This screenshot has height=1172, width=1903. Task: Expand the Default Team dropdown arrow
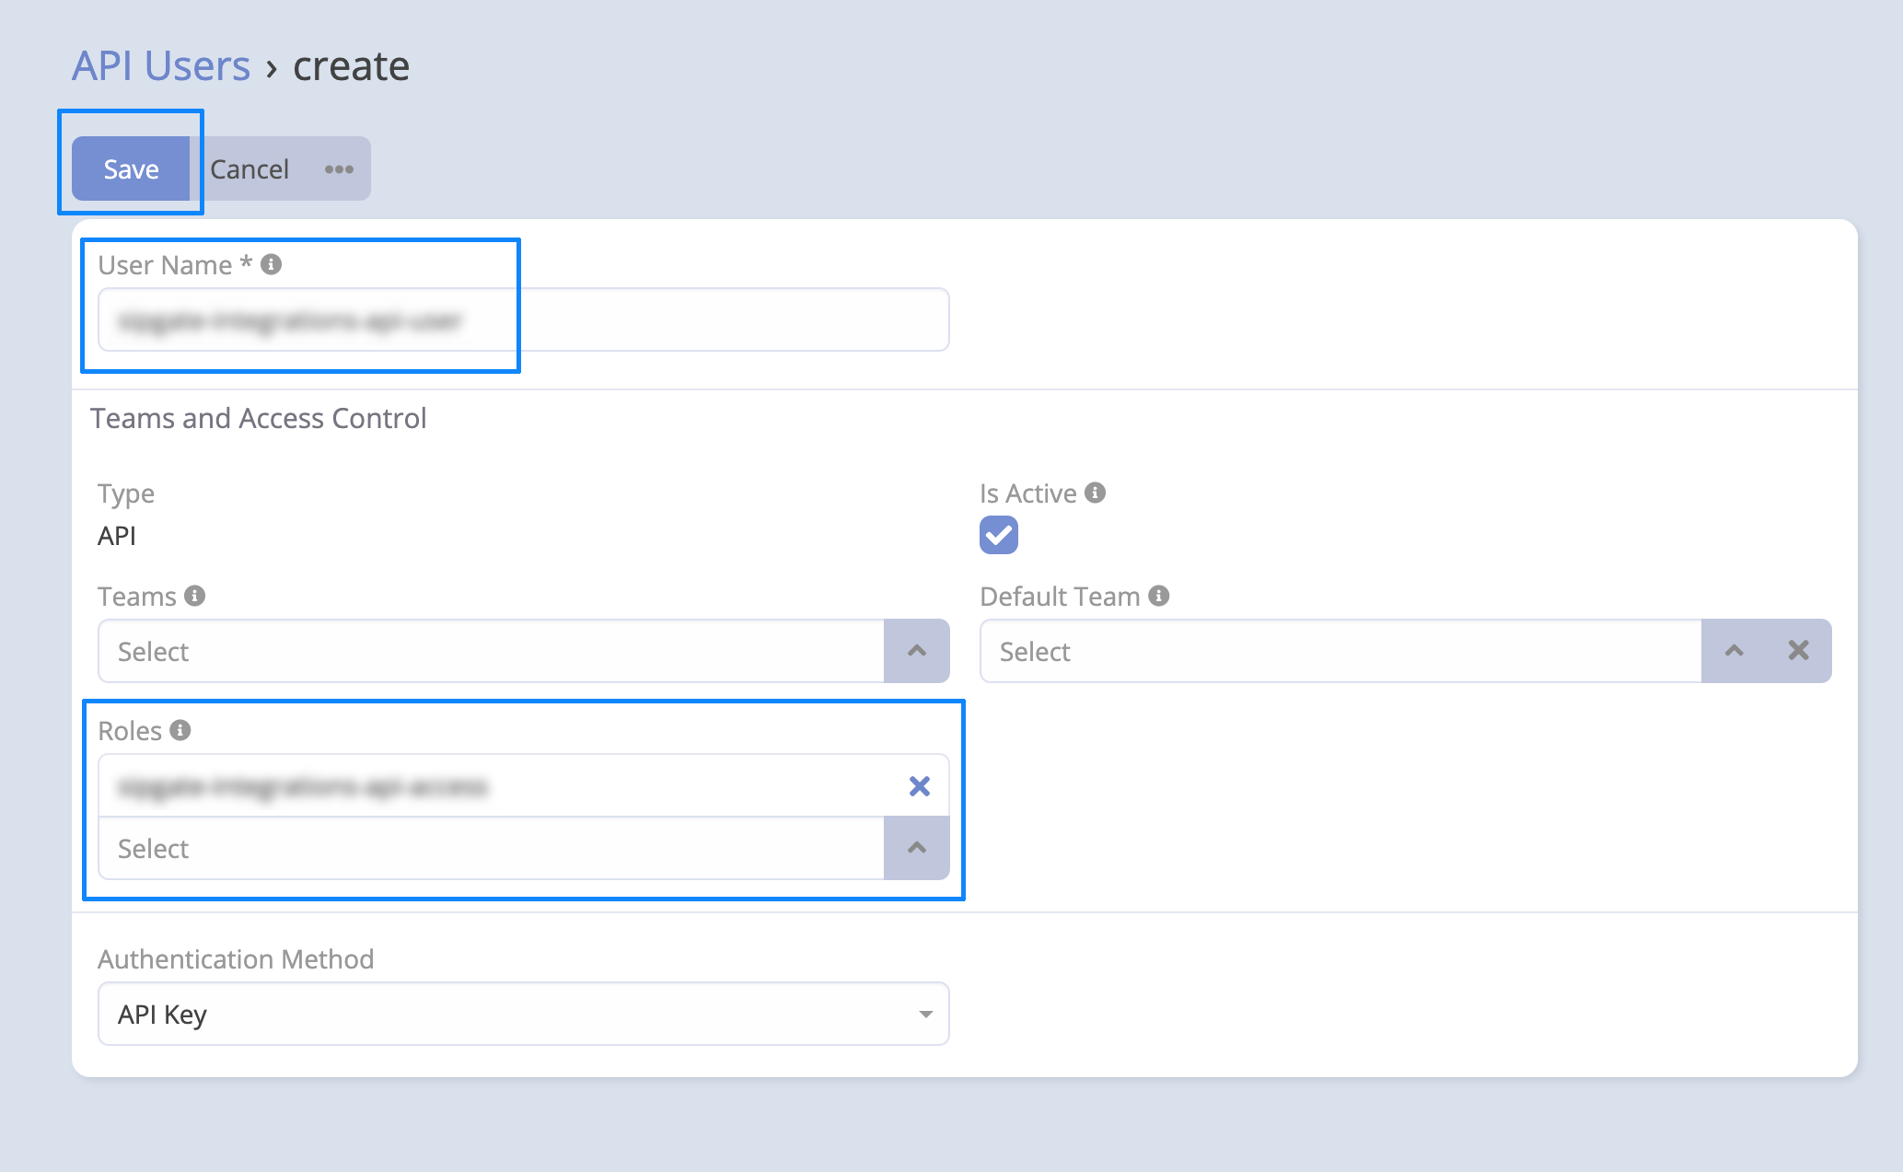[x=1734, y=651]
